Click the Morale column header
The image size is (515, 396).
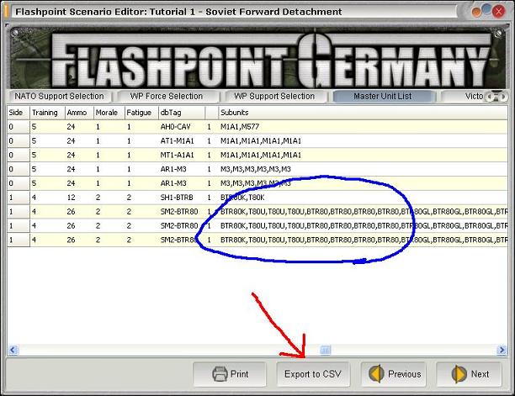(109, 113)
